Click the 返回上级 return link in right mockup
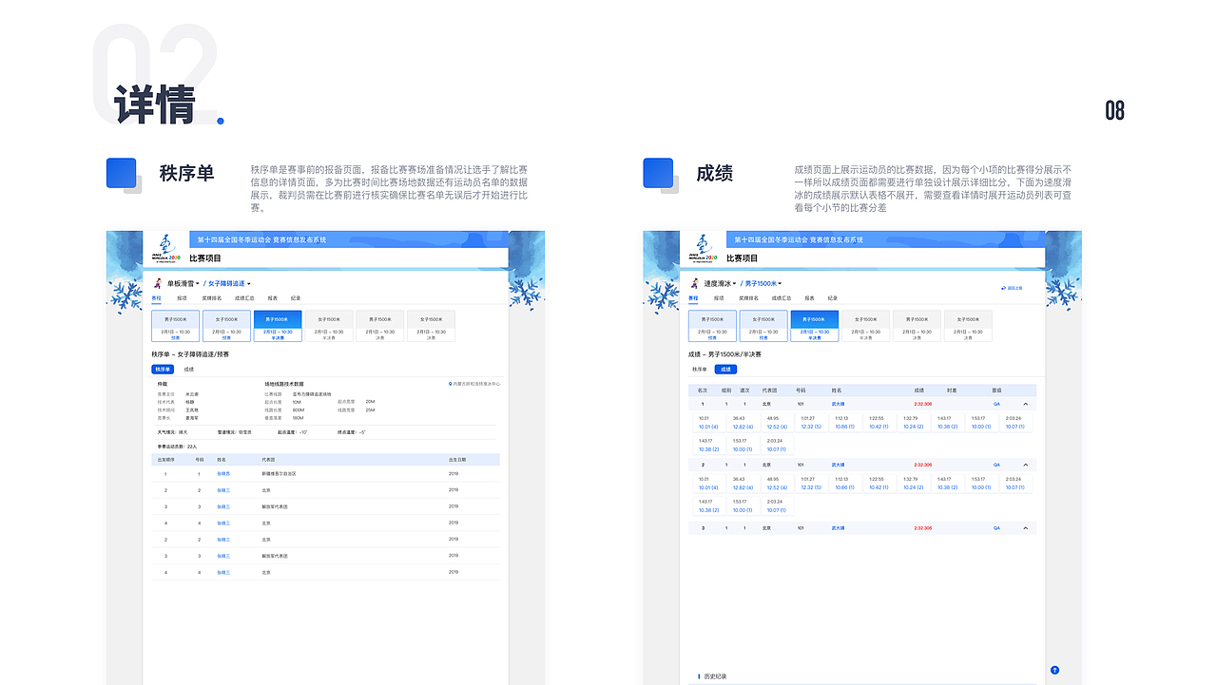Image resolution: width=1217 pixels, height=685 pixels. 1012,288
